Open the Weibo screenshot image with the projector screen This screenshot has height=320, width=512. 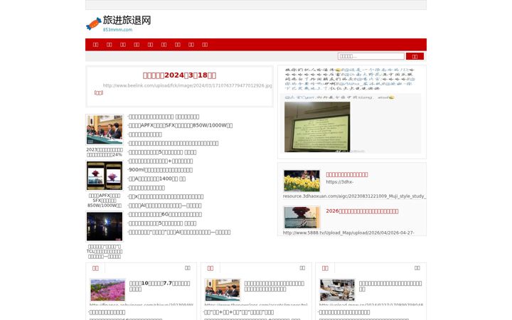317,127
